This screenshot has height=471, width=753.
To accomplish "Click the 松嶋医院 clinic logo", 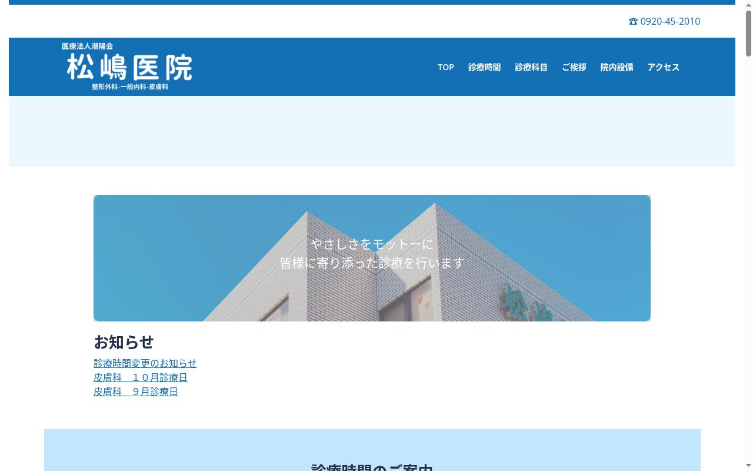I will click(127, 67).
